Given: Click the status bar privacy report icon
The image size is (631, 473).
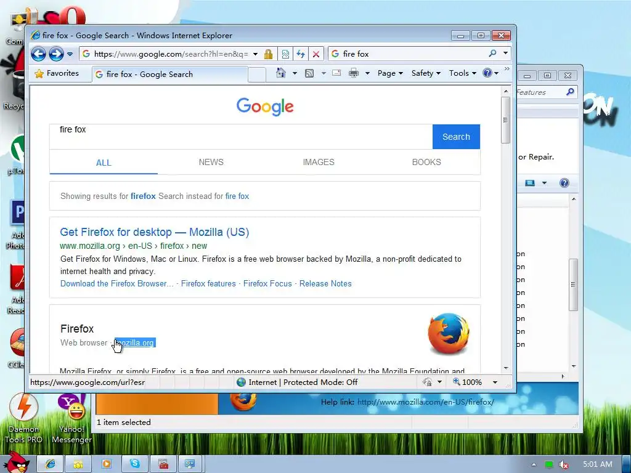Looking at the screenshot, I should coord(428,382).
